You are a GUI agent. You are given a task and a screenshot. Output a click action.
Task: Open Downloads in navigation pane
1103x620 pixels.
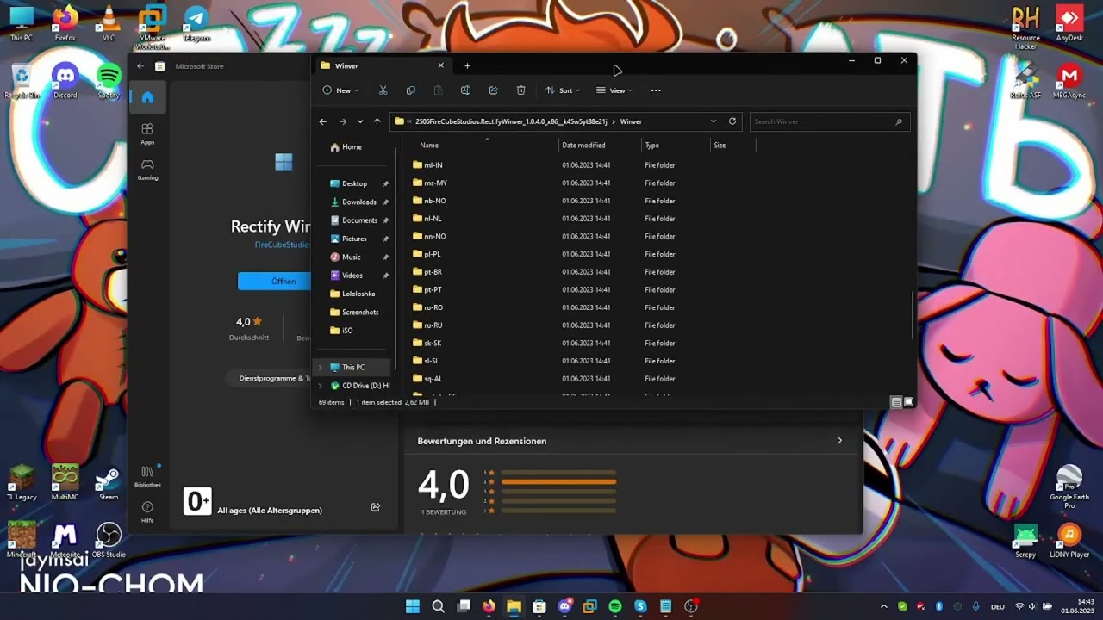(x=358, y=202)
